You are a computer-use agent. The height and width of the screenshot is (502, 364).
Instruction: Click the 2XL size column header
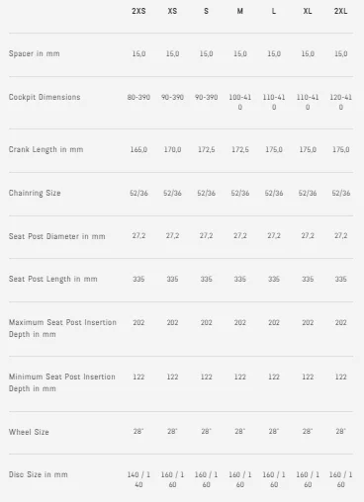click(340, 11)
